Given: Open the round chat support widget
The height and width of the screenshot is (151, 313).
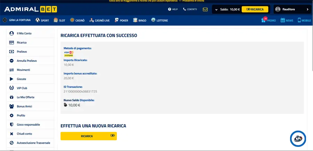Looking at the screenshot, I should point(298,139).
